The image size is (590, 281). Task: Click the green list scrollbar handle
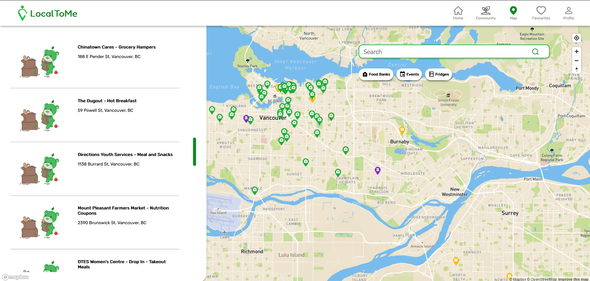tap(195, 152)
